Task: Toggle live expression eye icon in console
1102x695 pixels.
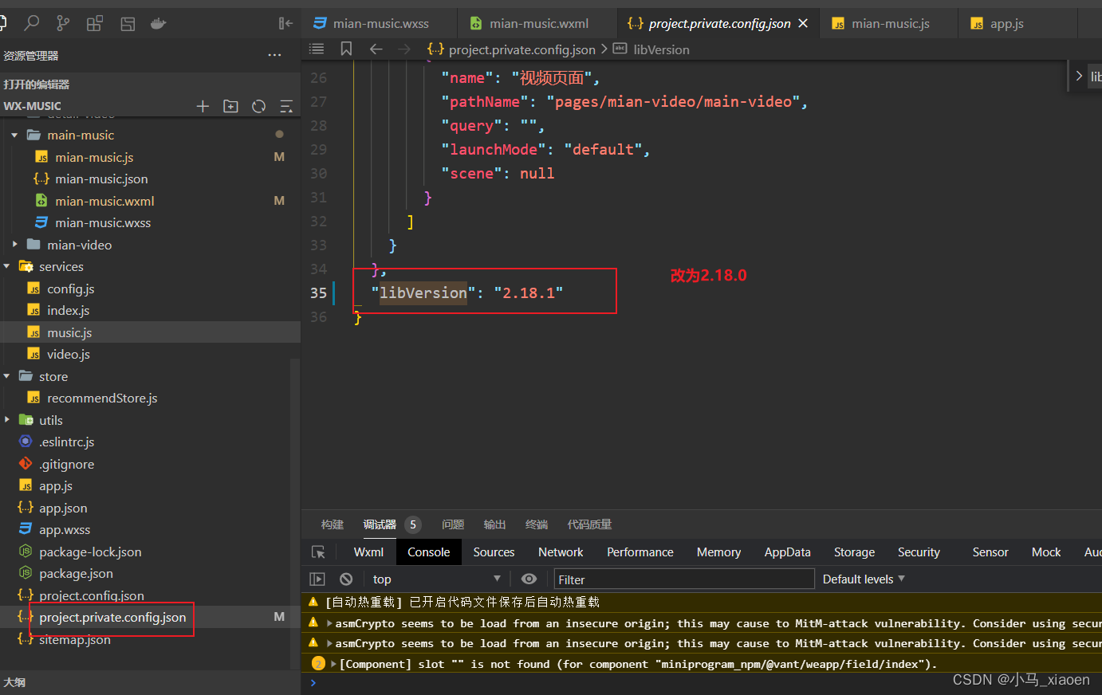Action: point(529,579)
